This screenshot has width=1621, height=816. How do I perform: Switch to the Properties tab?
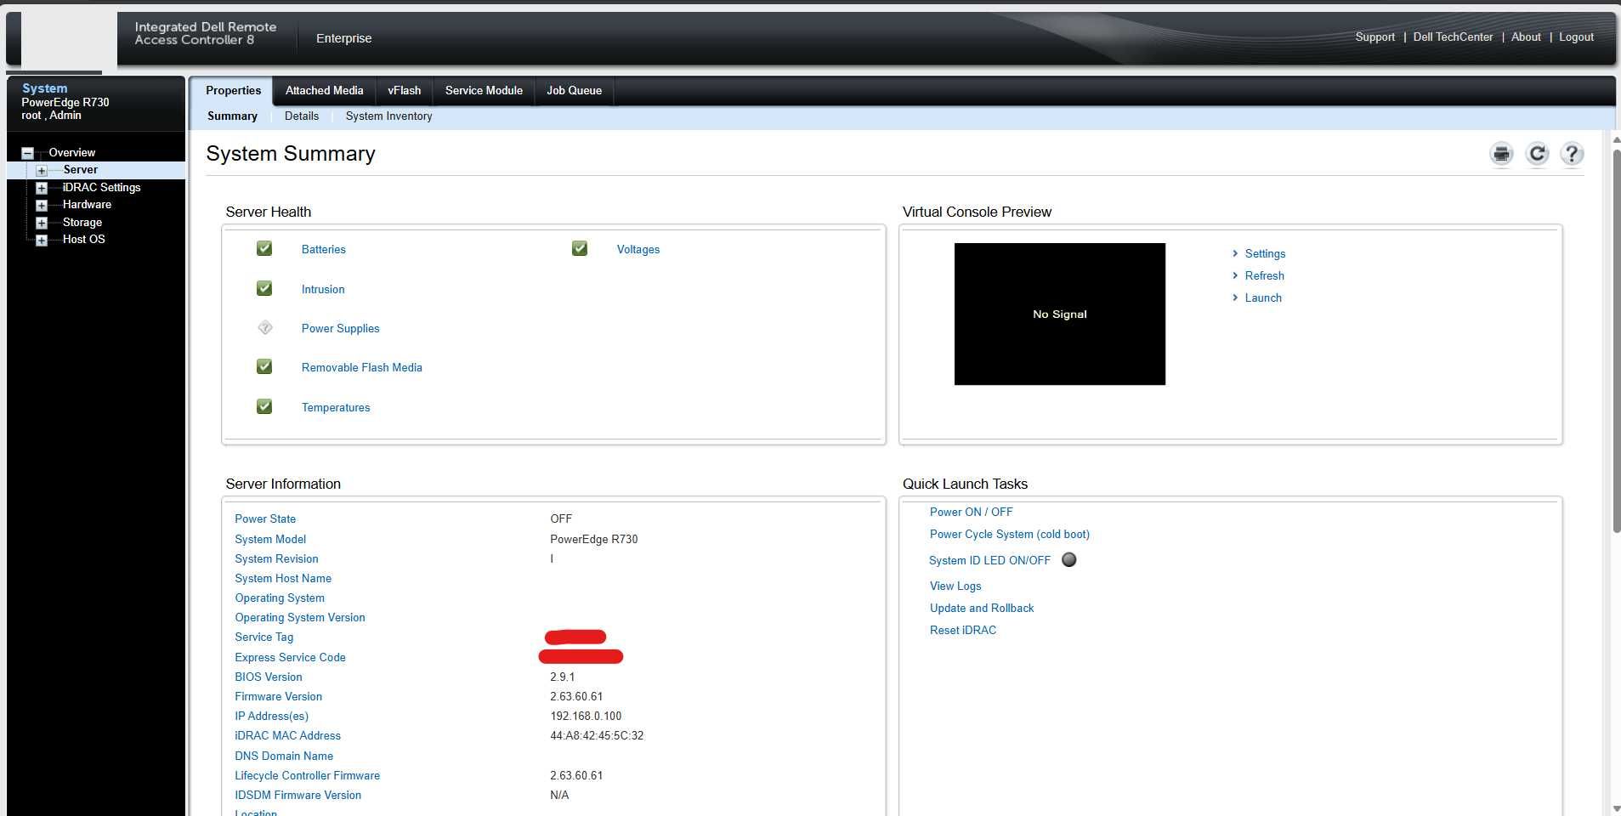pos(233,91)
